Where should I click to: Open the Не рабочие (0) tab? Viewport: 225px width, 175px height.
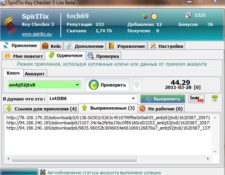[161, 109]
